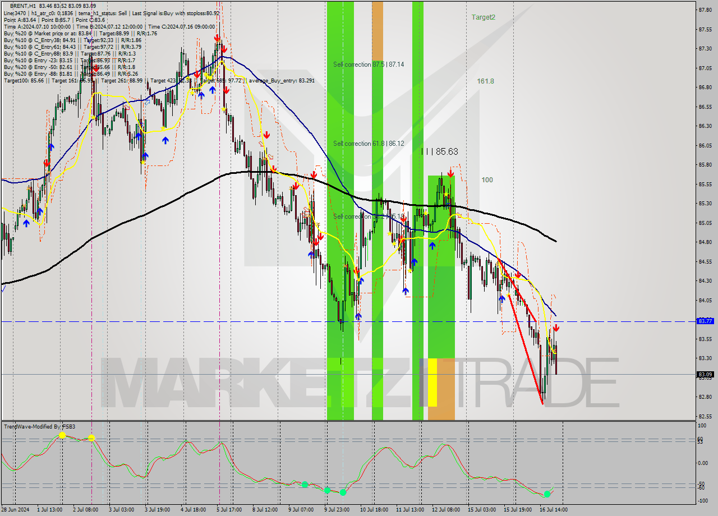Screen dimensions: 718x516
Task: Click the 85.30 price axis value
Action: tap(705, 204)
